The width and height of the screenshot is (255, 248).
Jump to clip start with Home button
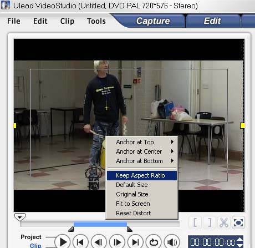(x=80, y=242)
